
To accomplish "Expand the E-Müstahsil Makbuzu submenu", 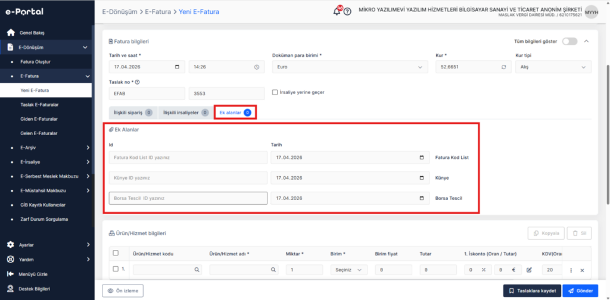I will 88,191.
